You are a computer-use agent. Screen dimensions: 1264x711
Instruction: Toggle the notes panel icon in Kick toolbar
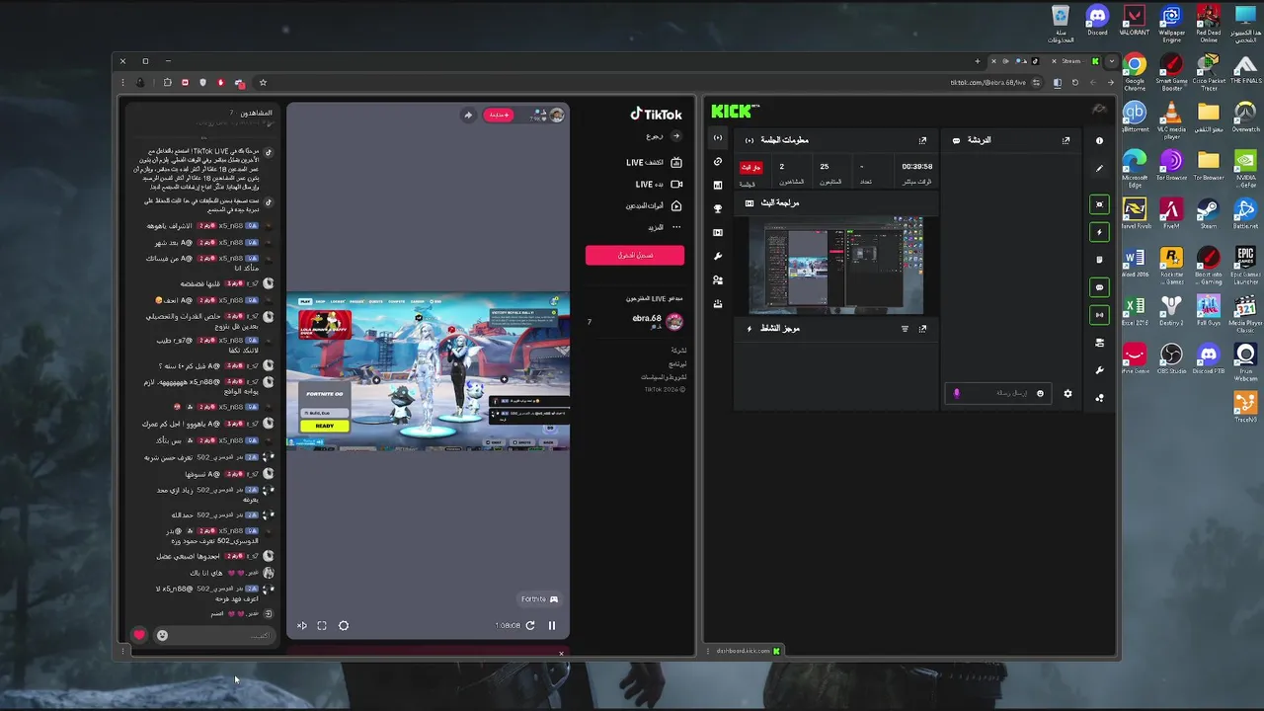click(1099, 260)
